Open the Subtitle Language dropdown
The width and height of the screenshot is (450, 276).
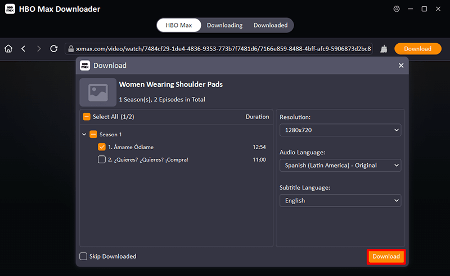pyautogui.click(x=340, y=200)
